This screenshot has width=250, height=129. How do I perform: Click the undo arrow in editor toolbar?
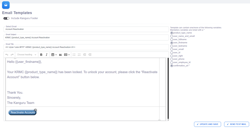pyautogui.click(x=7, y=55)
